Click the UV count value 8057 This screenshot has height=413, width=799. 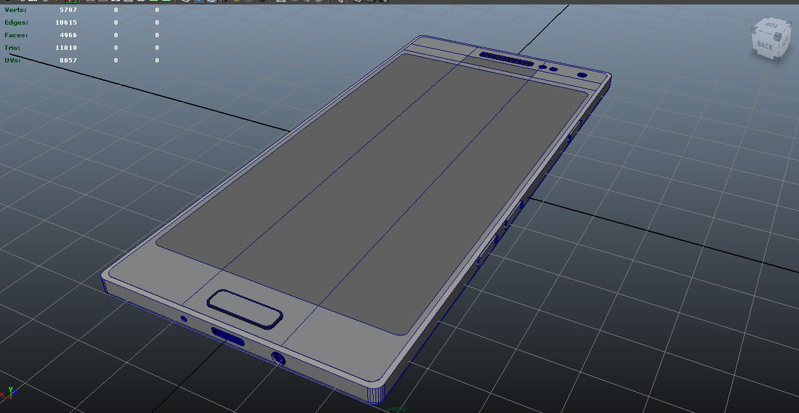point(68,61)
